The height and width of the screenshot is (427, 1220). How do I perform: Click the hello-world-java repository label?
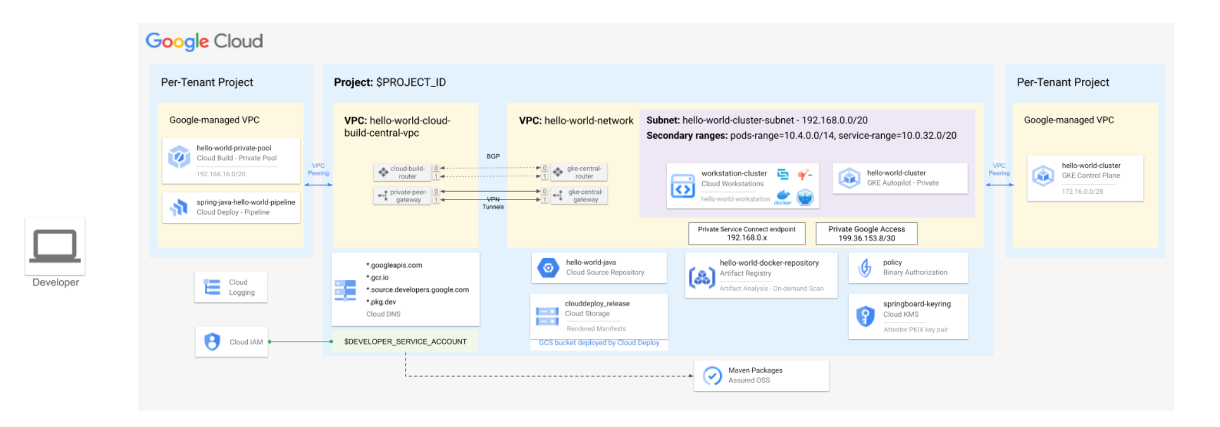[x=591, y=262]
